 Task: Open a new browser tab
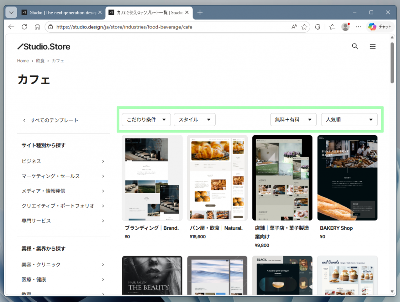click(x=200, y=12)
